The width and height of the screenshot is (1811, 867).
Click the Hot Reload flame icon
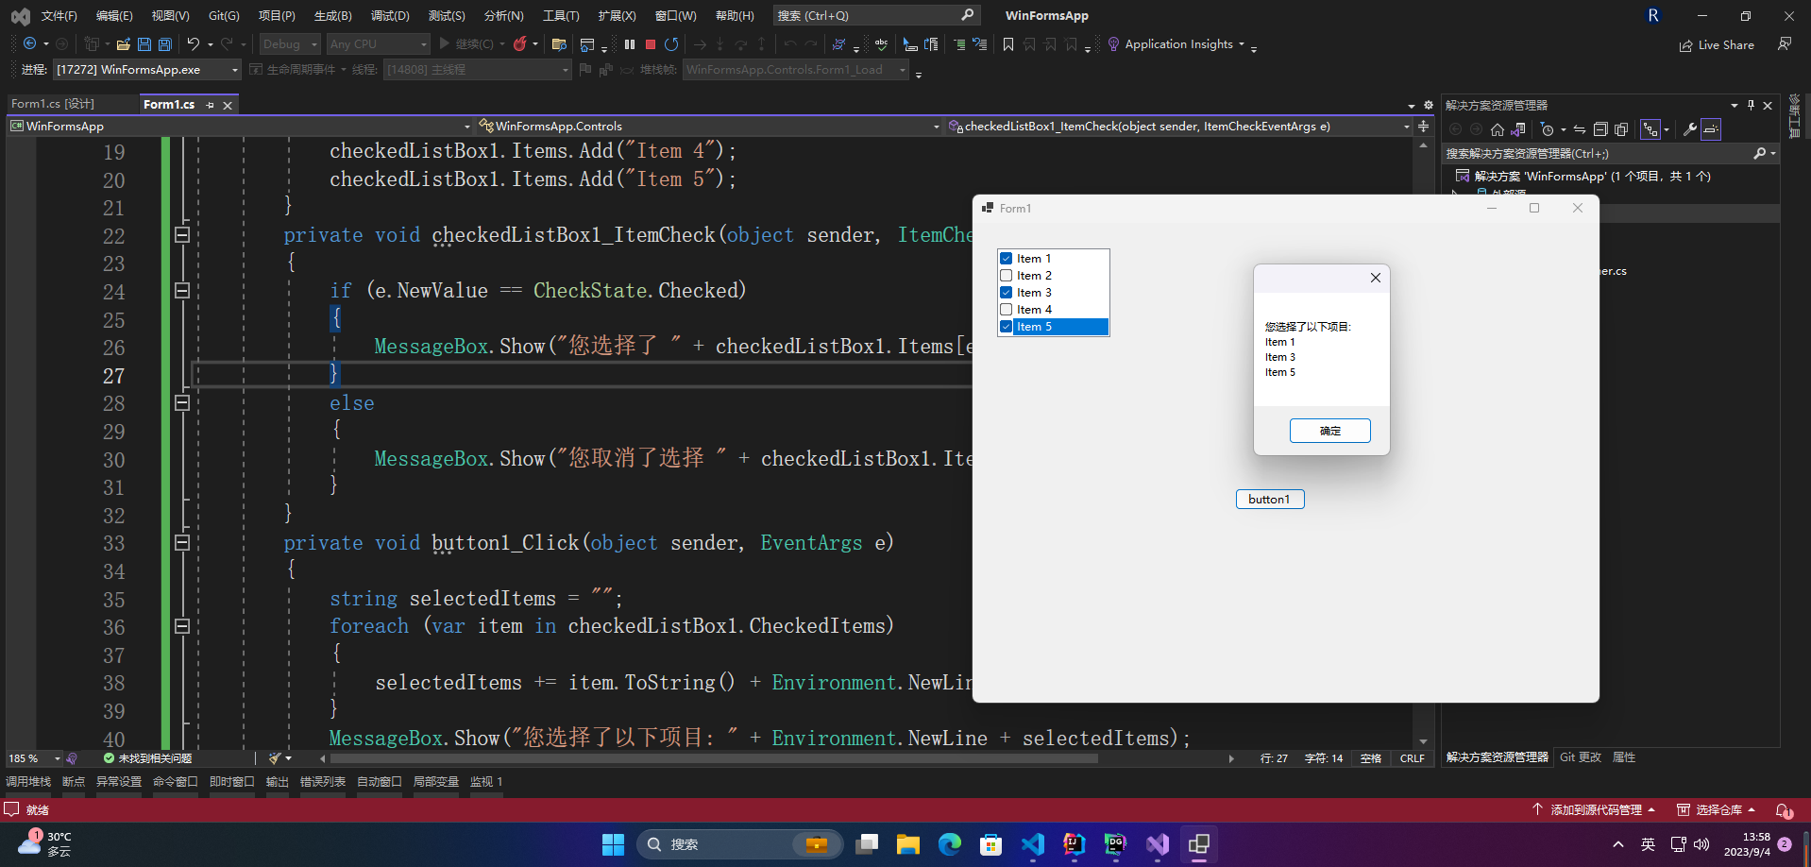click(519, 44)
